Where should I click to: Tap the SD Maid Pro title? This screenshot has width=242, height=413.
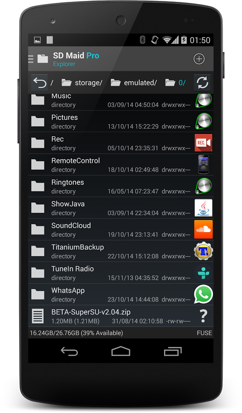pyautogui.click(x=76, y=56)
